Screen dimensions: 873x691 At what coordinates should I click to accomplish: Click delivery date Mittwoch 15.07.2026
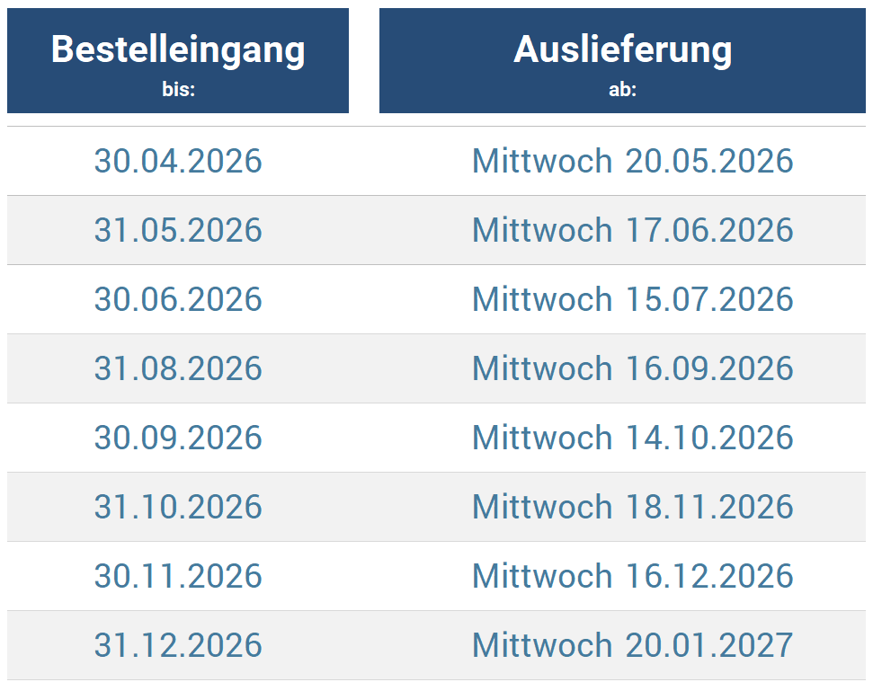[632, 299]
